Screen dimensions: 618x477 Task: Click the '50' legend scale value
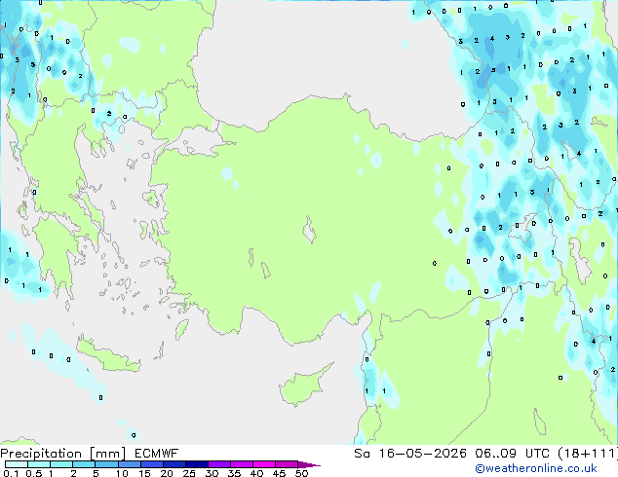[x=302, y=473]
